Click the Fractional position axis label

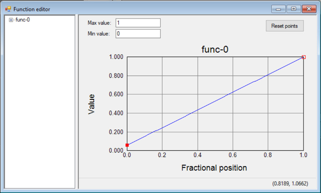[x=214, y=168]
